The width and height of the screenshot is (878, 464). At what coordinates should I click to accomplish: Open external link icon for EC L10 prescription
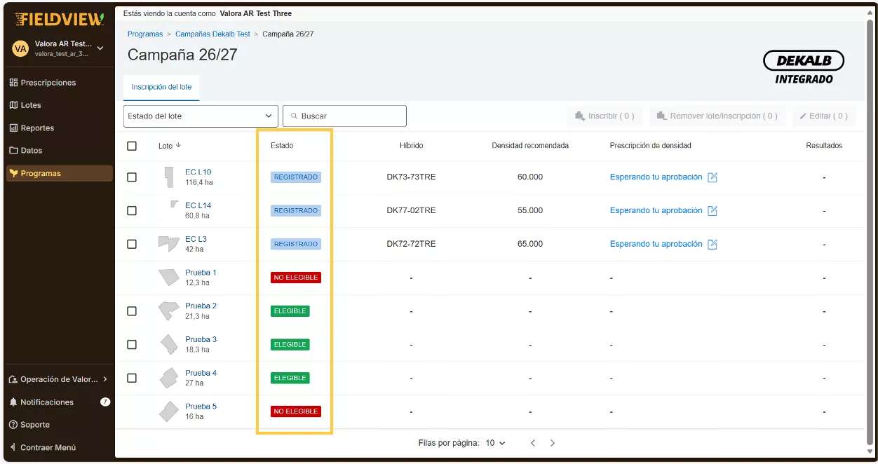click(x=712, y=177)
